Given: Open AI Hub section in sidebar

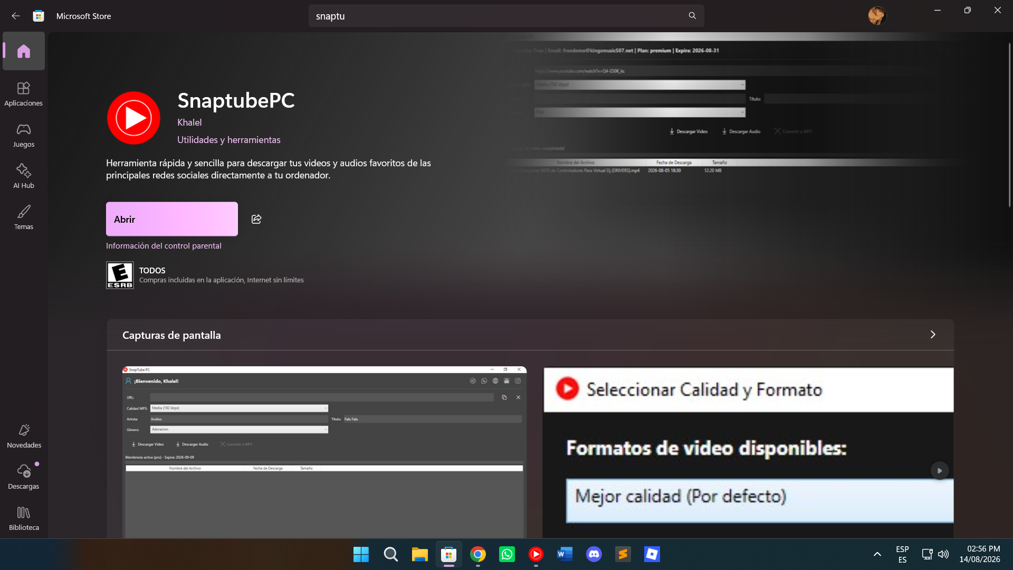Looking at the screenshot, I should pyautogui.click(x=24, y=177).
